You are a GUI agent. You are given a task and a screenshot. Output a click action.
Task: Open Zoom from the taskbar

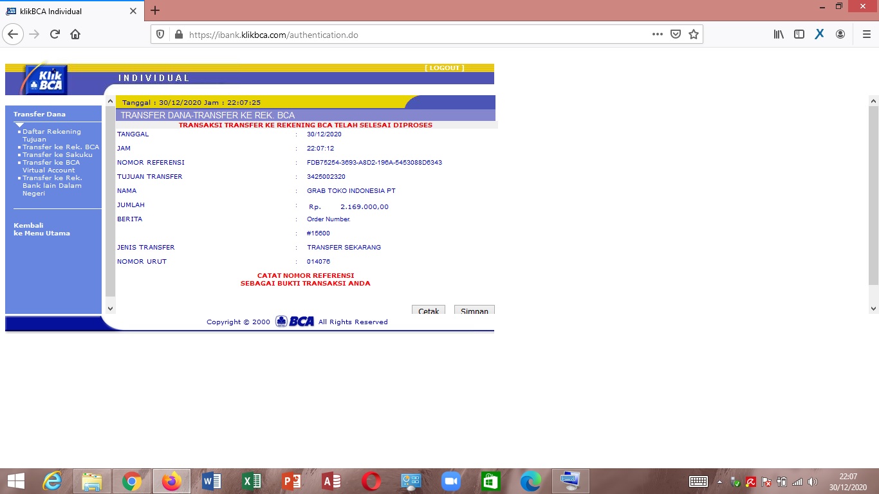click(x=451, y=481)
